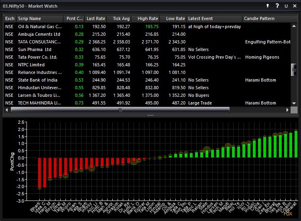Click the pin icon in title bar
Screen dimensions: 301x221
[268, 6]
